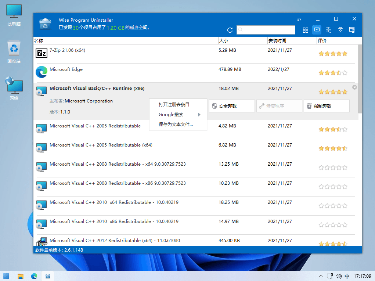Select the desktop programs view icon
The height and width of the screenshot is (281, 375).
[317, 30]
